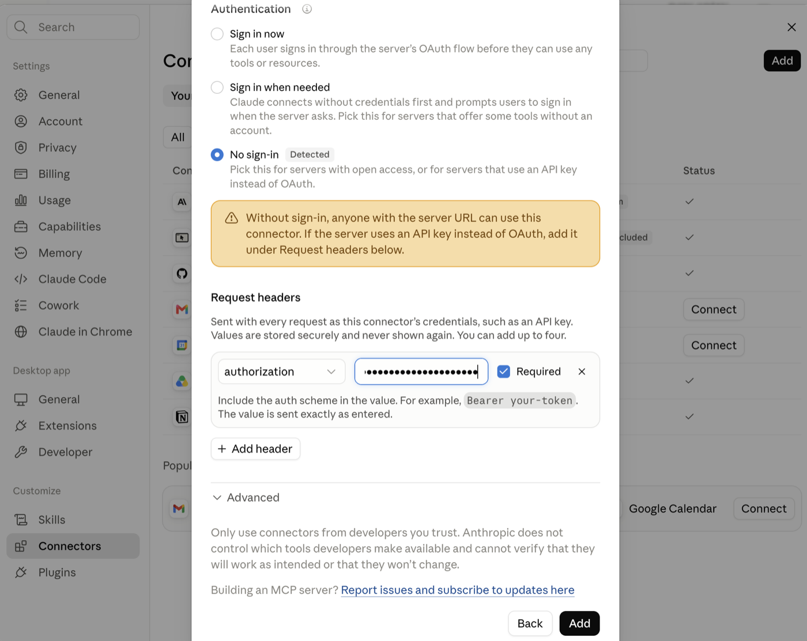
Task: Click the Privacy shield icon
Action: click(21, 147)
